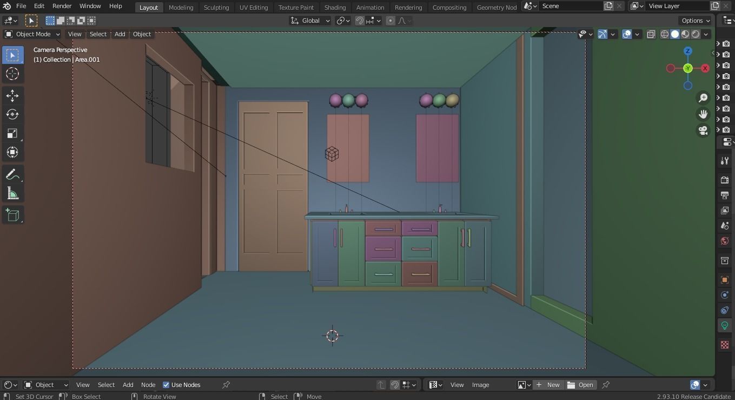
Task: Activate the 3D Cursor tool
Action: point(12,74)
